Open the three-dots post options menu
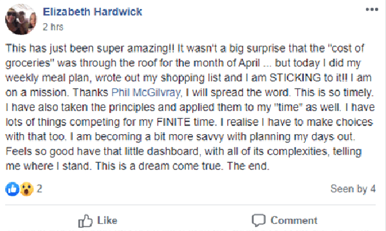This screenshot has height=231, width=386. pos(372,10)
